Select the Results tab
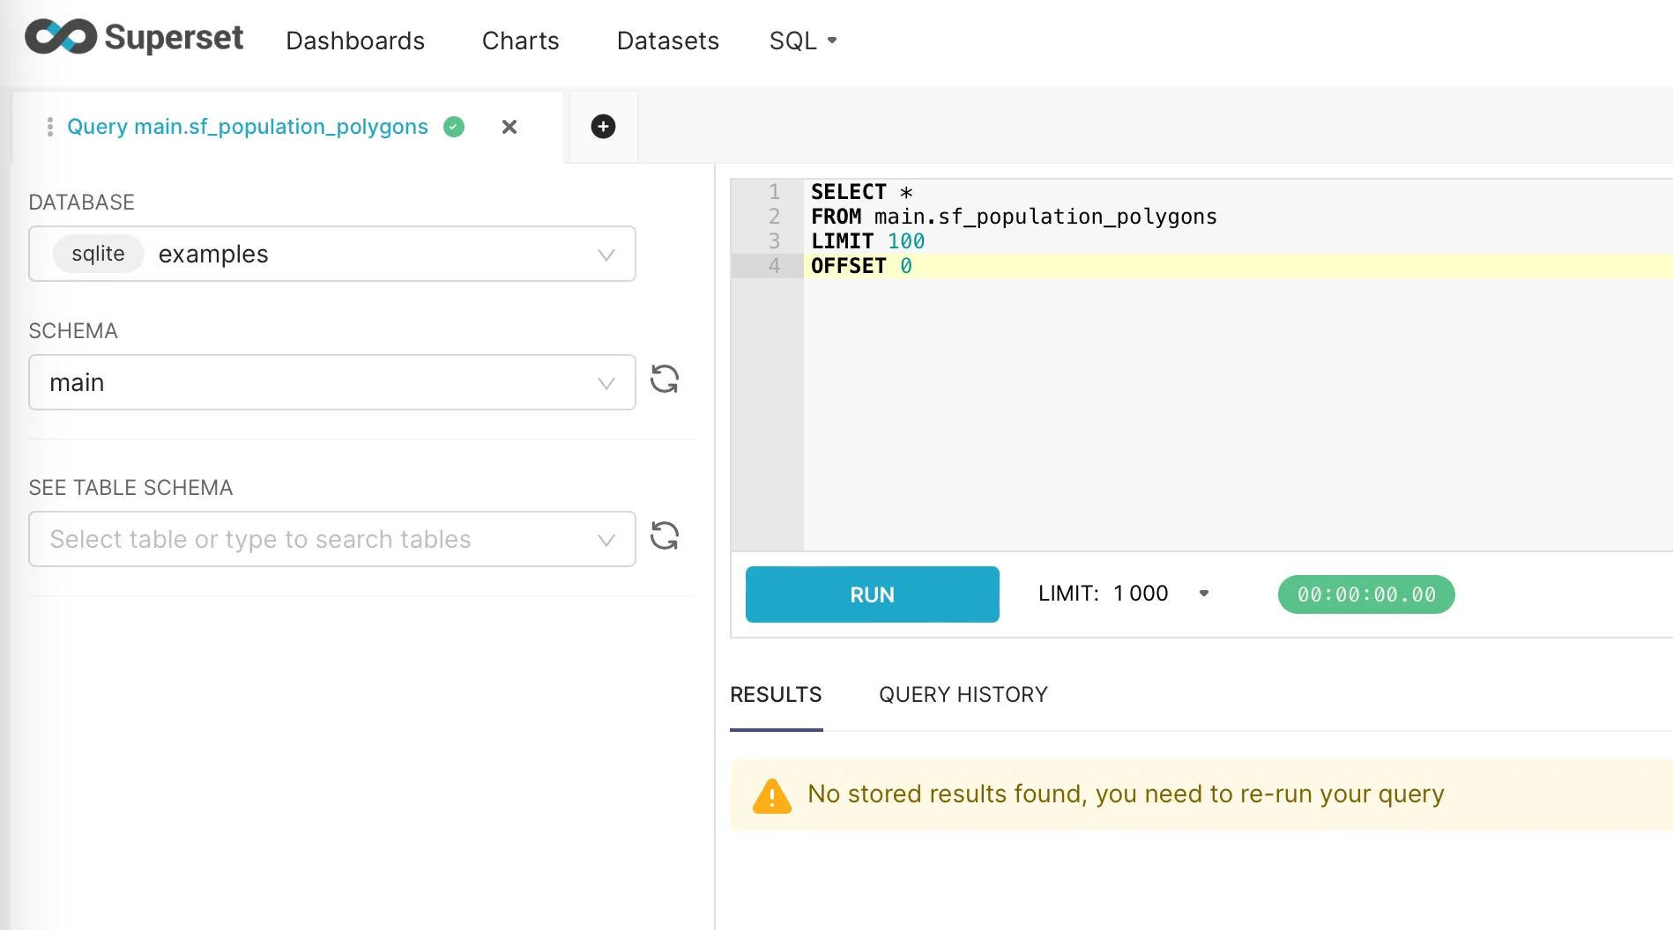 point(776,695)
